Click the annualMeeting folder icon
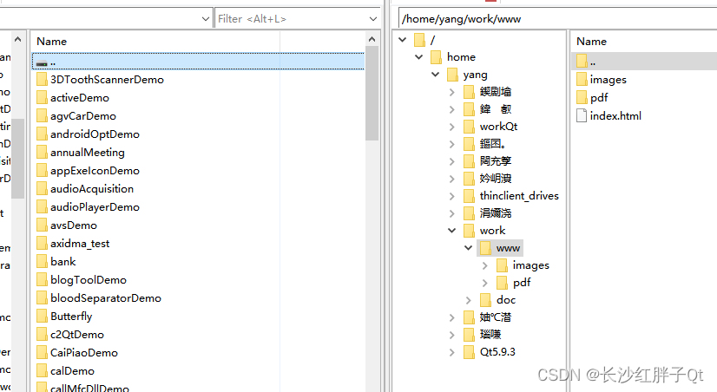717x392 pixels. [x=42, y=152]
